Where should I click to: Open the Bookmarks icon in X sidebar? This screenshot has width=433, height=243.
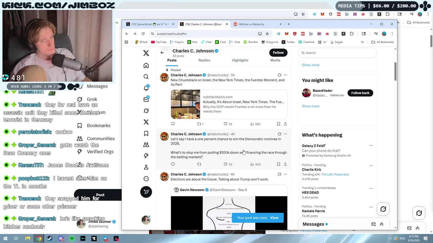(x=146, y=133)
